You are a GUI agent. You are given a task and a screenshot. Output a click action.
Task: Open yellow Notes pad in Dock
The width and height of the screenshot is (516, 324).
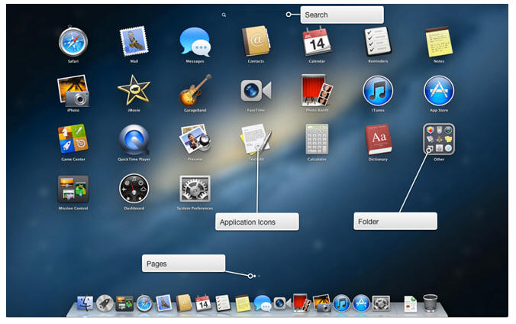[x=243, y=303]
